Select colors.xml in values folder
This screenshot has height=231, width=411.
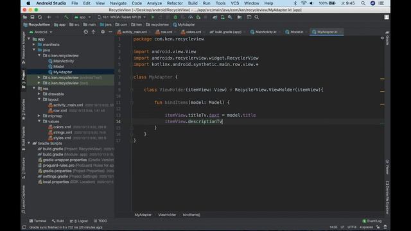62,127
